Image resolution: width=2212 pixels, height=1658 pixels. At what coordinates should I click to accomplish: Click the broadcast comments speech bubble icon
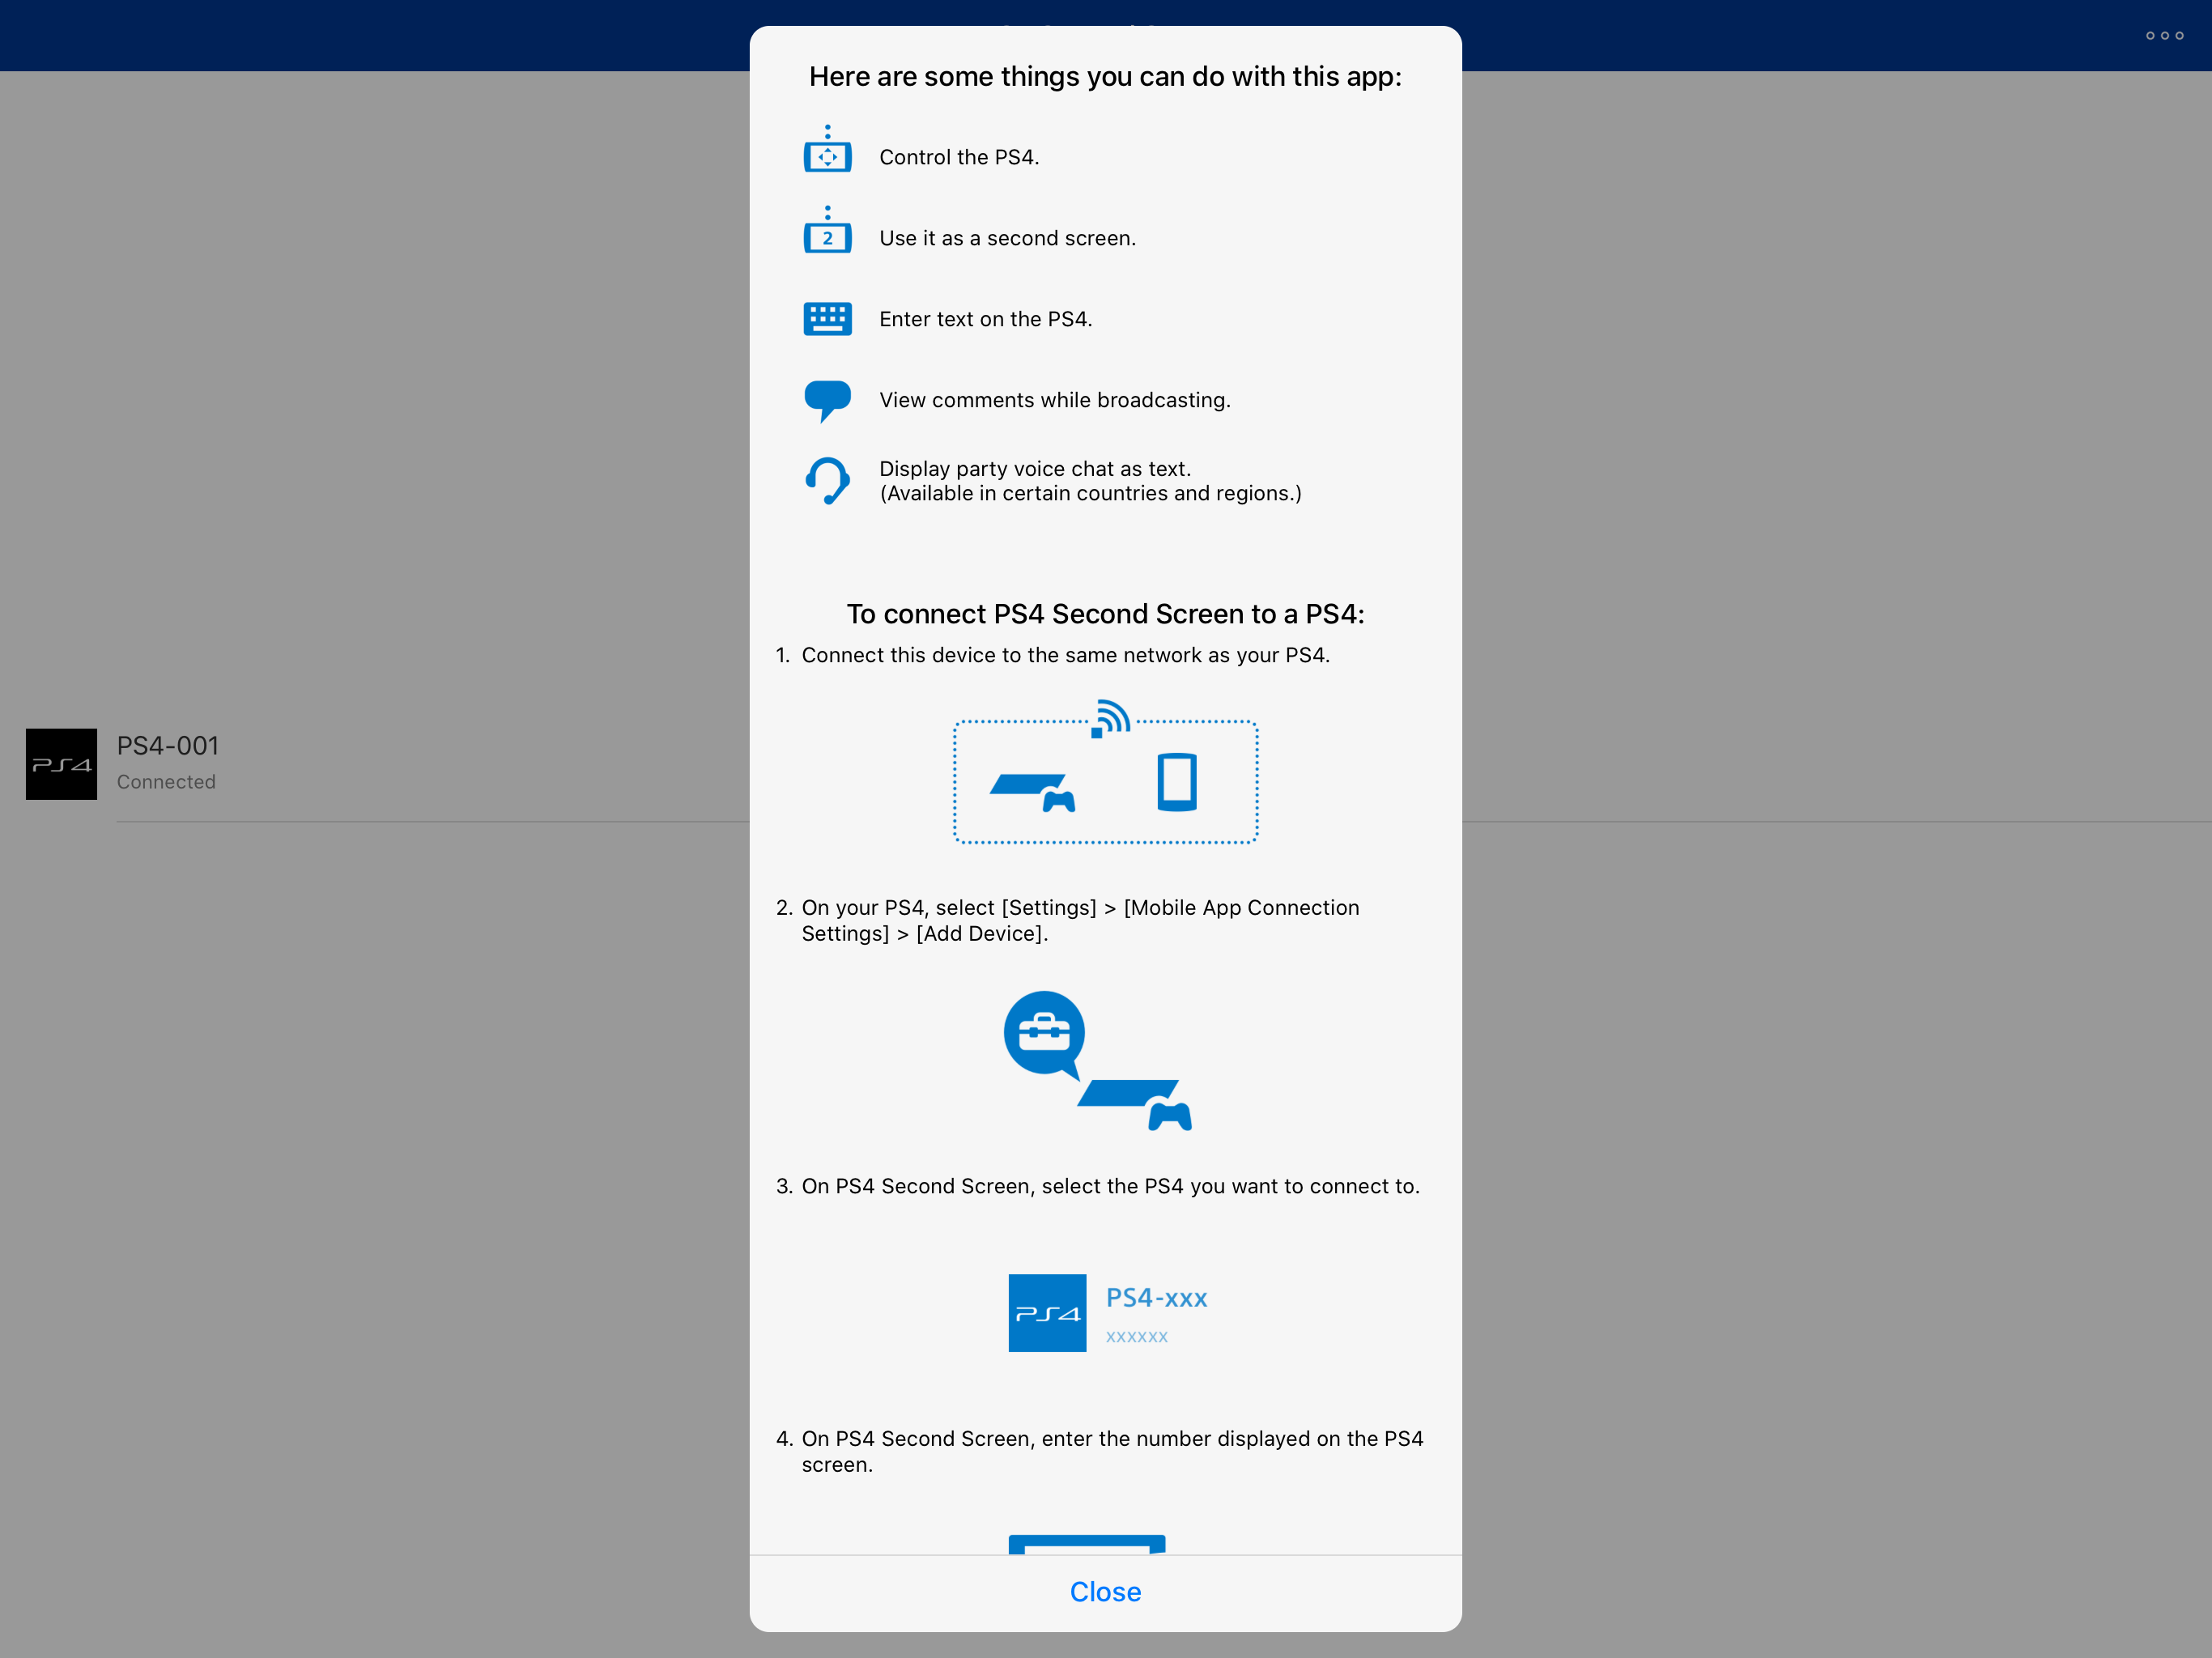(x=827, y=400)
